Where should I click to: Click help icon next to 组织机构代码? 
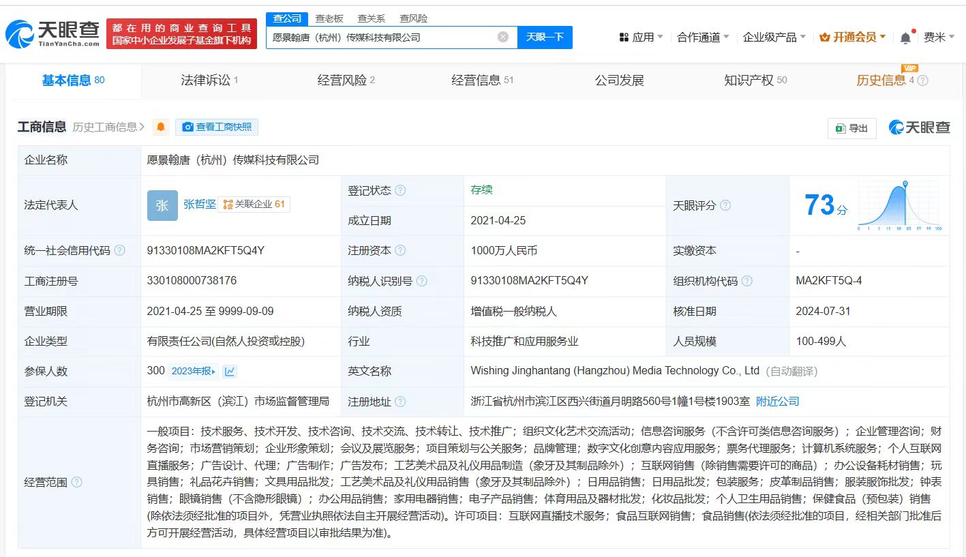click(x=747, y=281)
